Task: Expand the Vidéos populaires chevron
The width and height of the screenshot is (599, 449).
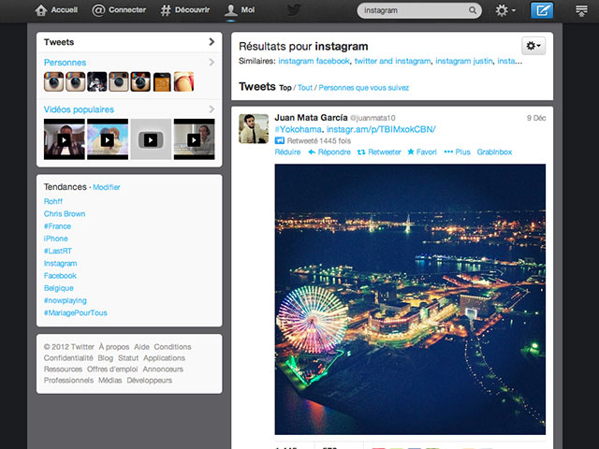Action: point(212,109)
